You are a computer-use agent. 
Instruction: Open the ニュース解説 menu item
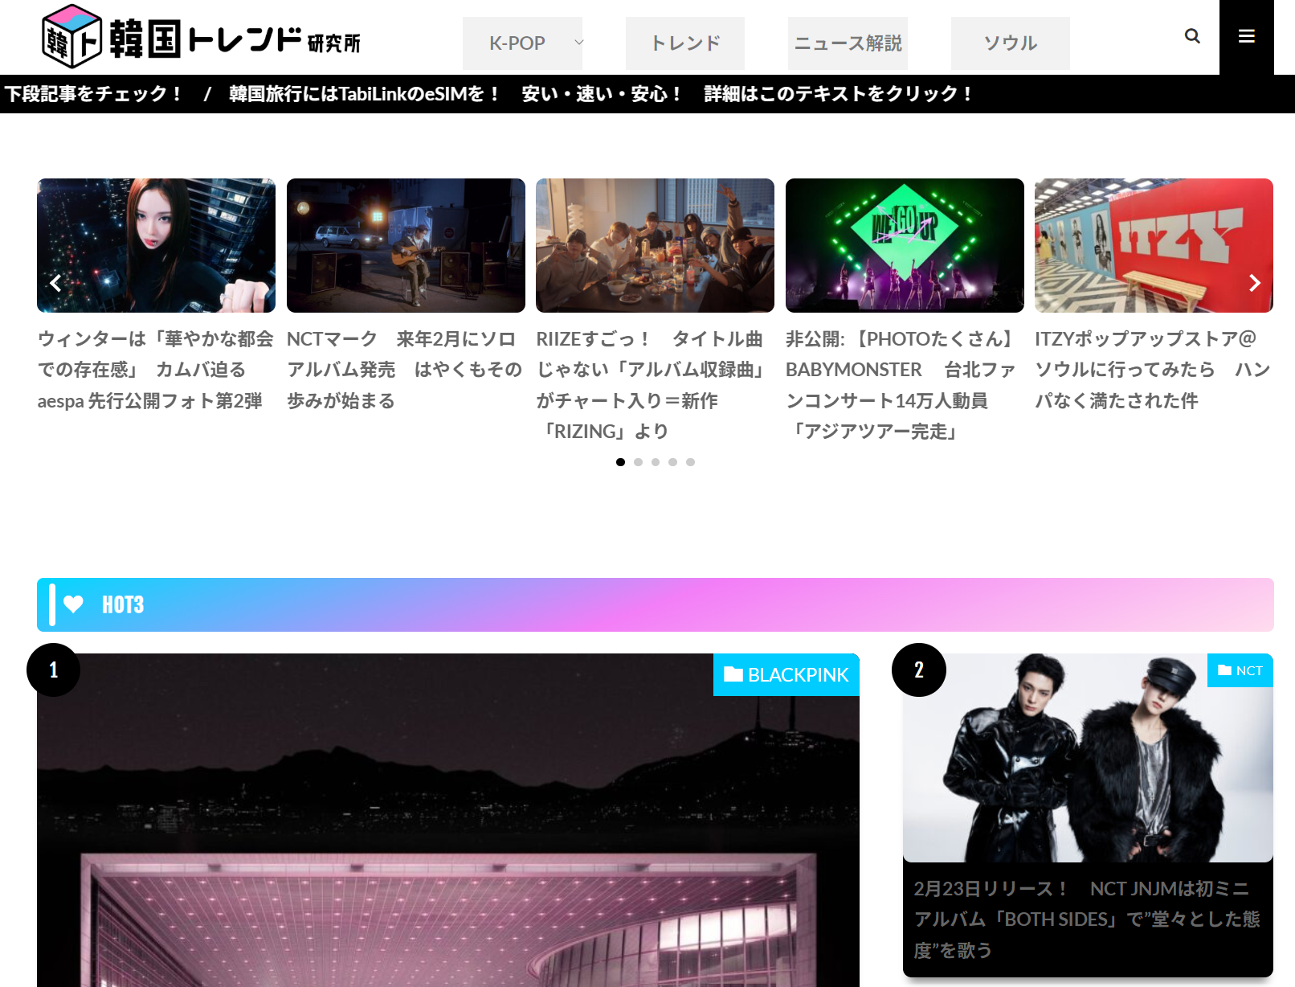tap(848, 43)
